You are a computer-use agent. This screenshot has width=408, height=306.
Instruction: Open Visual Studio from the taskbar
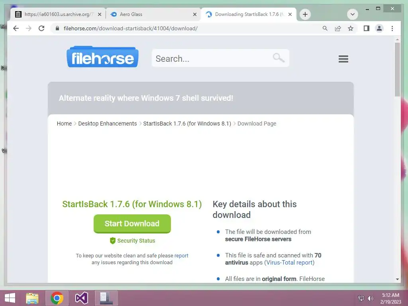tap(81, 298)
